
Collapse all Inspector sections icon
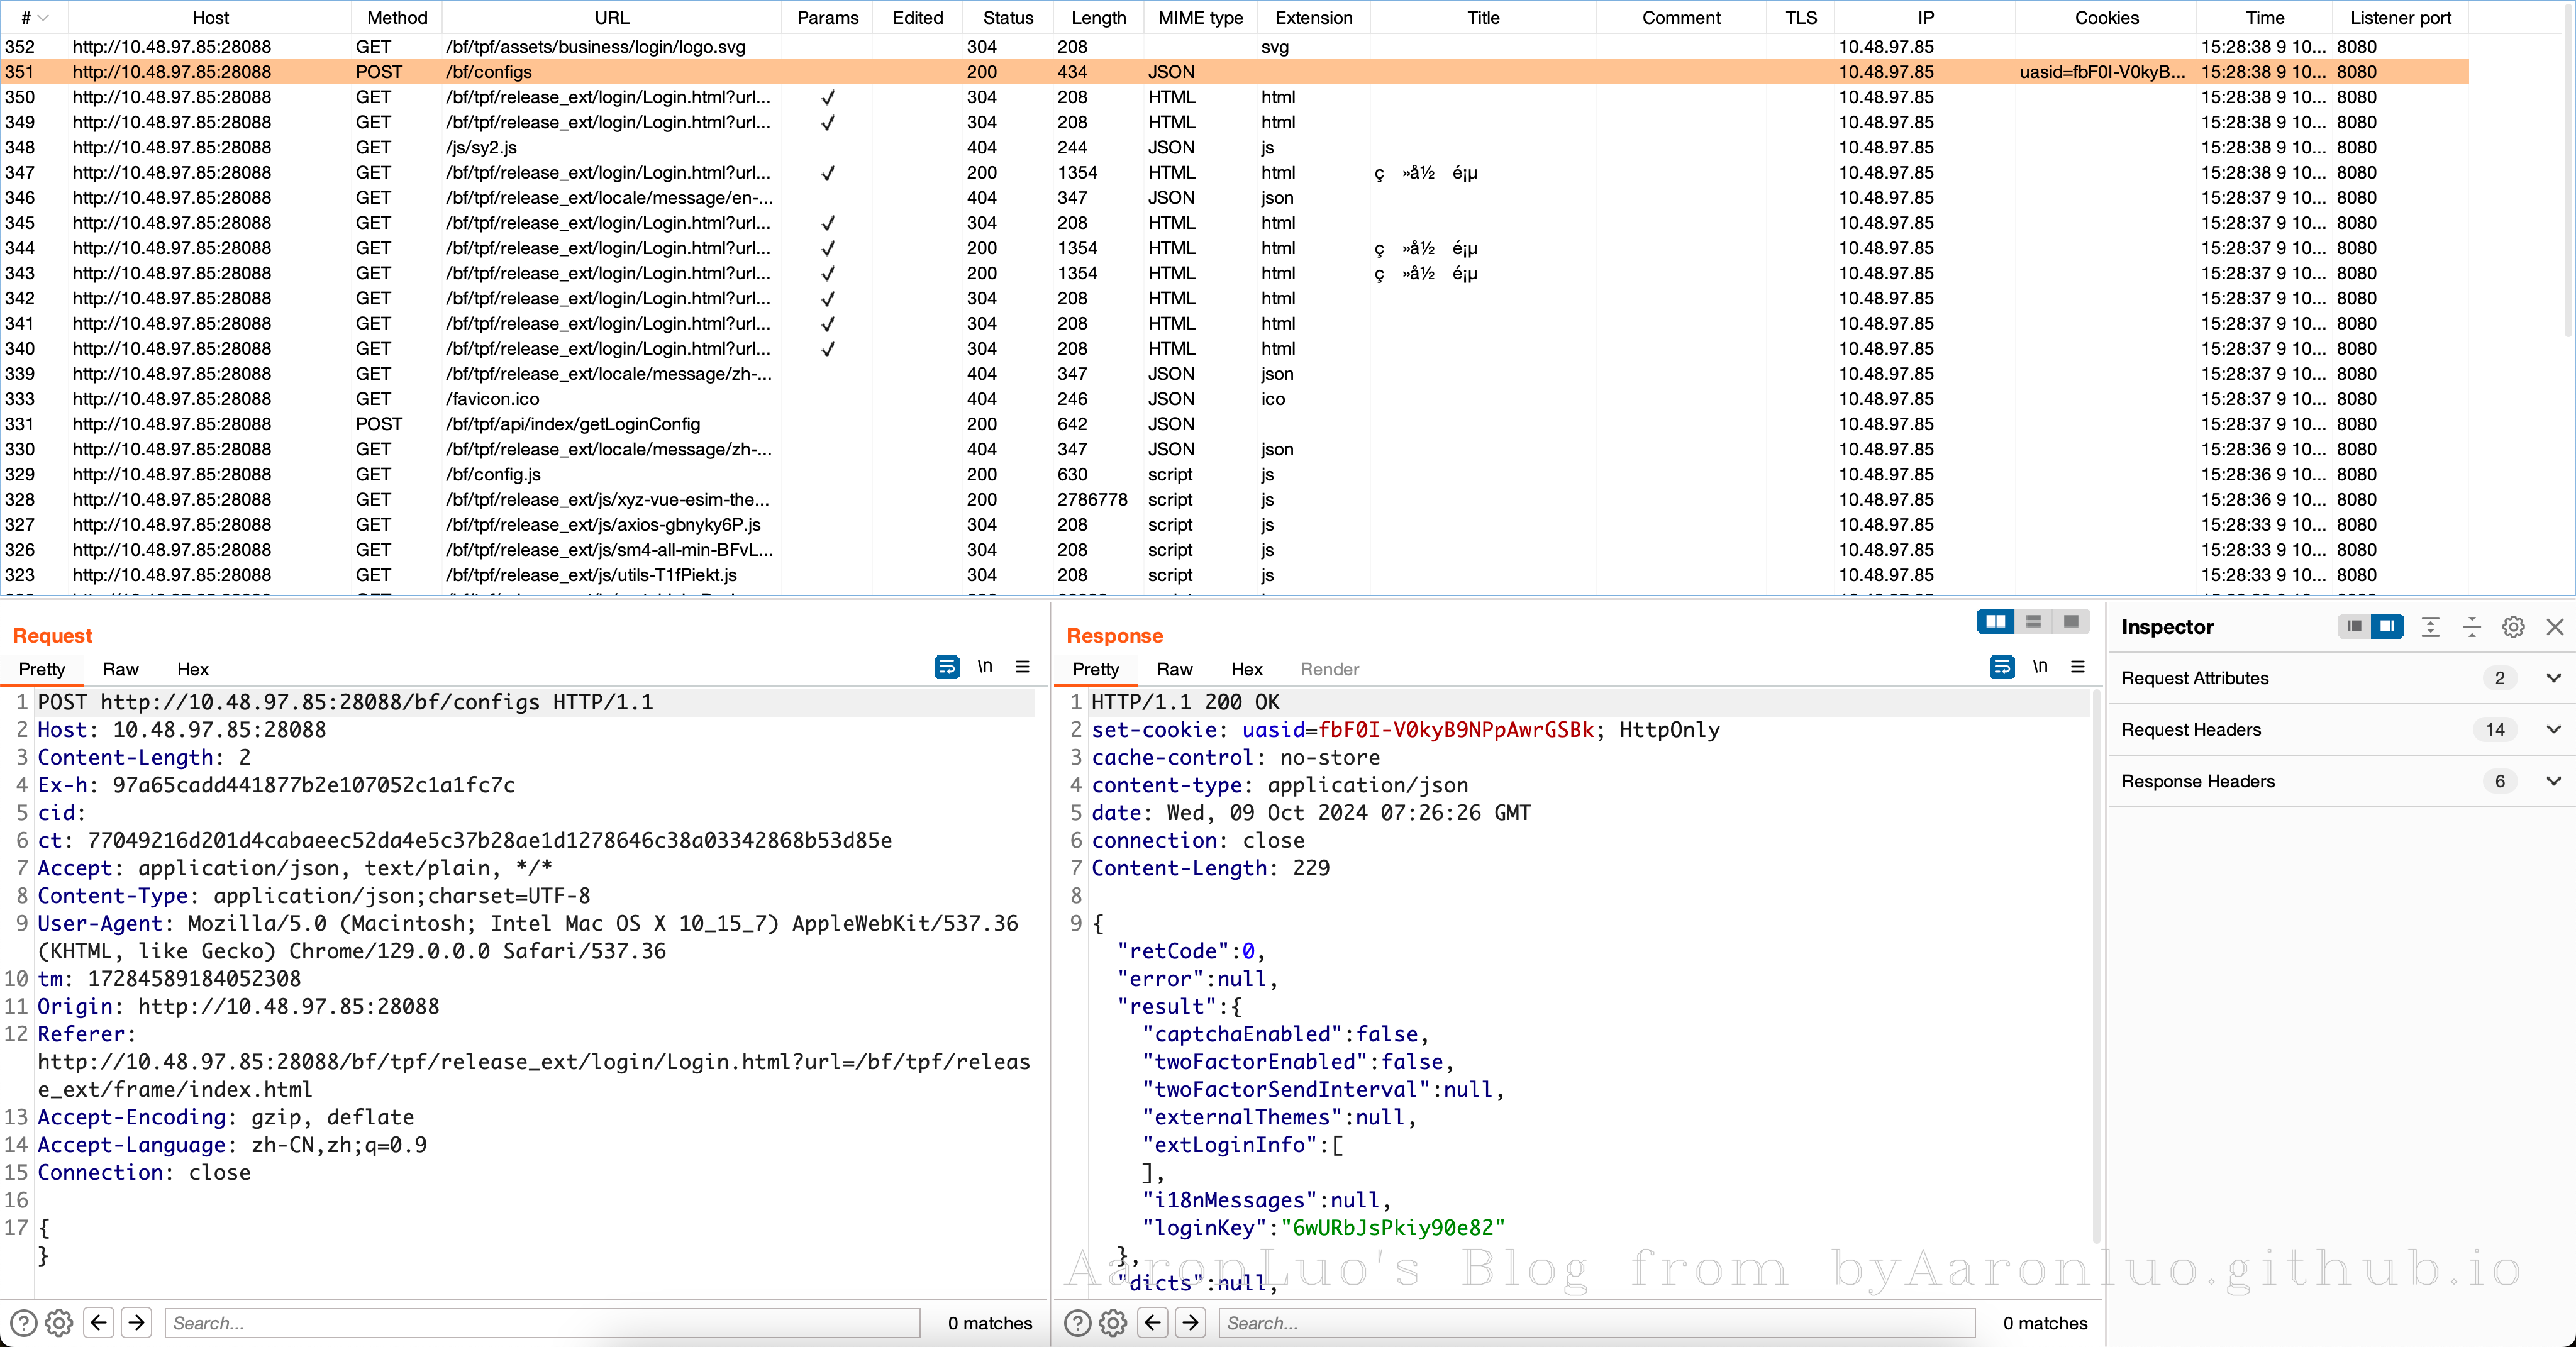point(2471,627)
